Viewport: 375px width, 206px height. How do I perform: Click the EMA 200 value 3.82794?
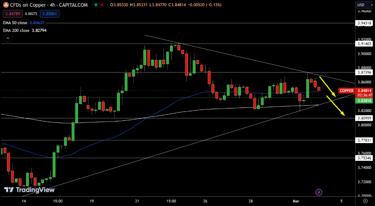tap(39, 30)
